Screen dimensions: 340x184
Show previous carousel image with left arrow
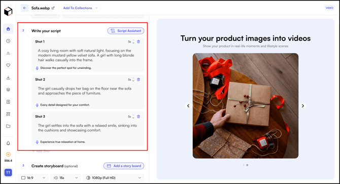tap(188, 106)
